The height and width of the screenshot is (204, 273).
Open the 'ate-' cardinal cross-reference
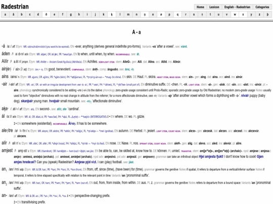(65, 109)
